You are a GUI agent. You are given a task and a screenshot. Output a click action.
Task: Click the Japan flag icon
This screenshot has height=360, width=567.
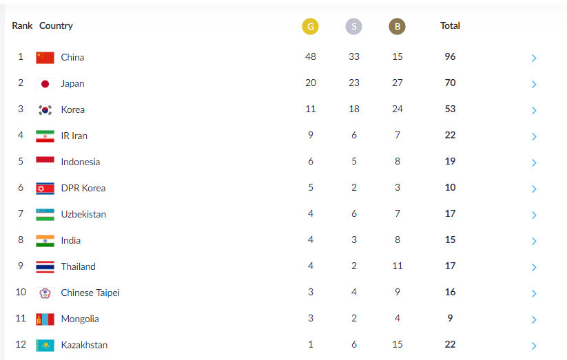point(45,83)
